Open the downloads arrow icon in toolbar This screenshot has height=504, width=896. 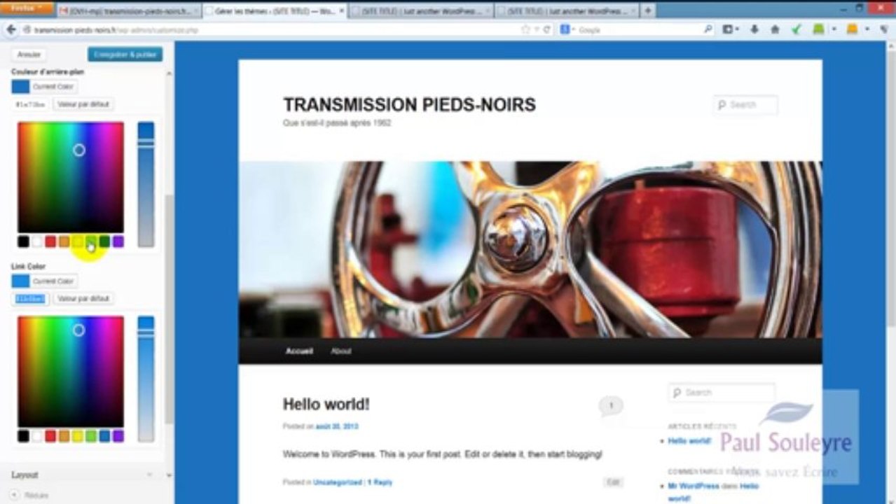pos(754,29)
